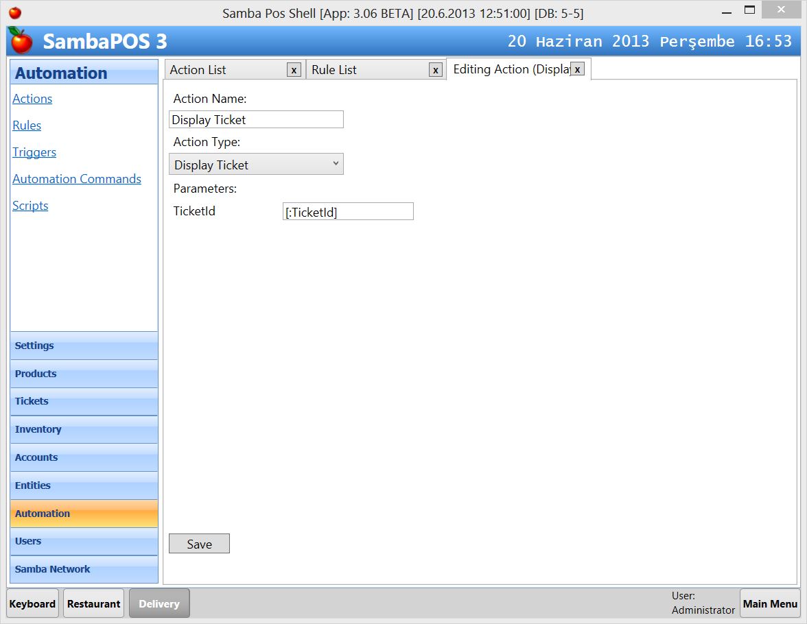
Task: Switch to the Rule List tab
Action: [x=357, y=69]
